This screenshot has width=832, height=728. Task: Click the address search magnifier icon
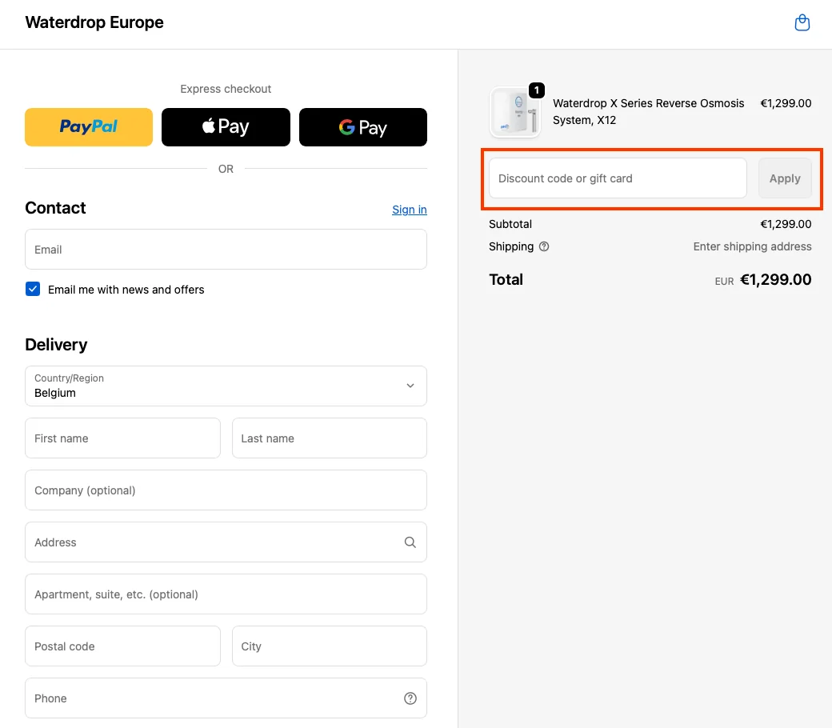click(410, 542)
